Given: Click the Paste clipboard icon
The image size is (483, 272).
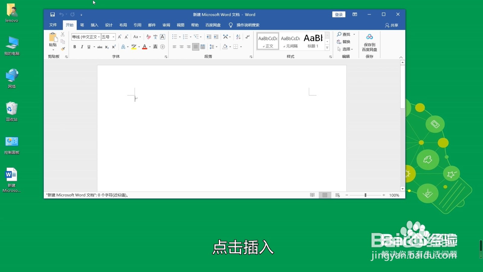Looking at the screenshot, I should tap(53, 37).
